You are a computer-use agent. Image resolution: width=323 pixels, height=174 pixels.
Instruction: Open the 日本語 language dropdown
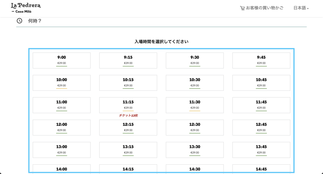click(301, 8)
